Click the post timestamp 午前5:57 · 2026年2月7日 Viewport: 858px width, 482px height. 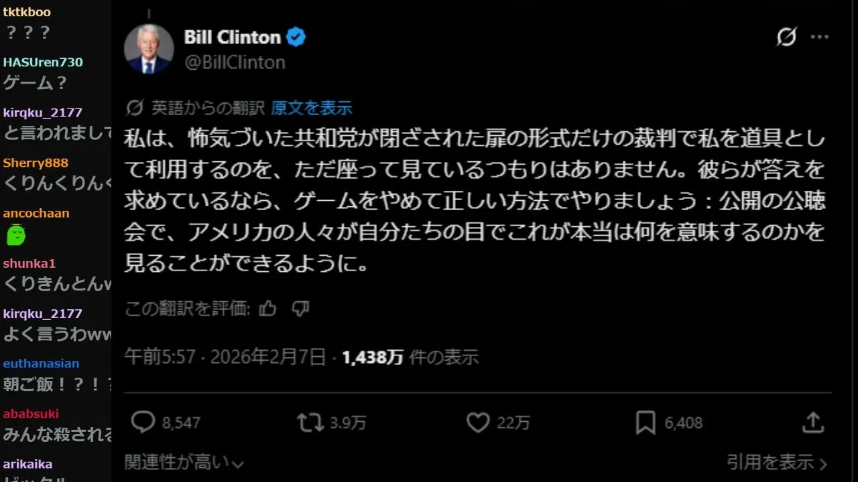point(225,357)
